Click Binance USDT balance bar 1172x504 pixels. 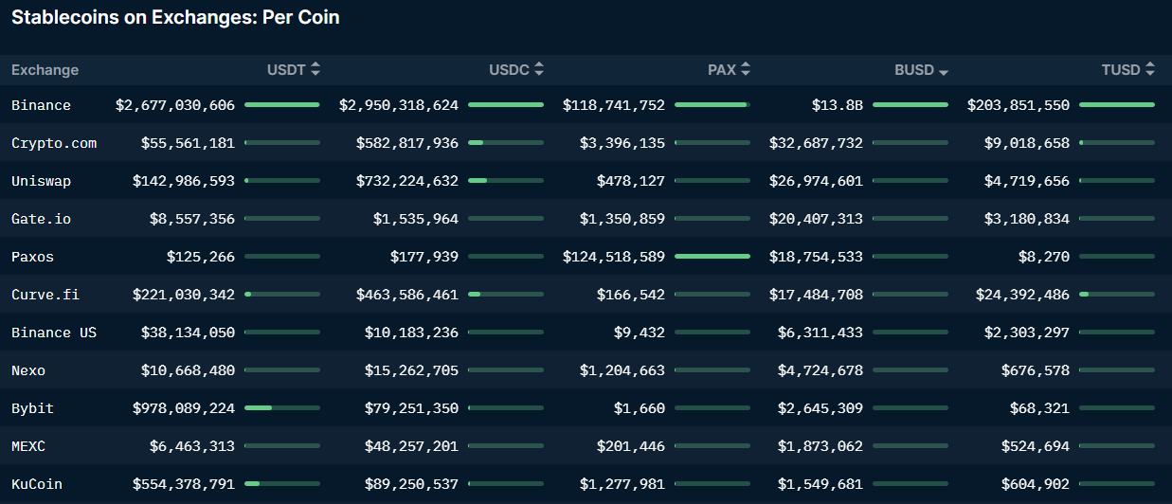click(x=282, y=104)
